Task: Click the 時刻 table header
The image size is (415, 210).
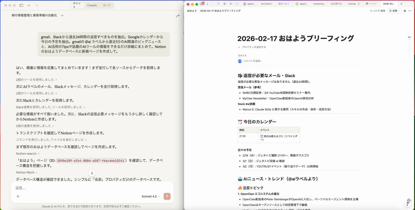Action: point(248,130)
